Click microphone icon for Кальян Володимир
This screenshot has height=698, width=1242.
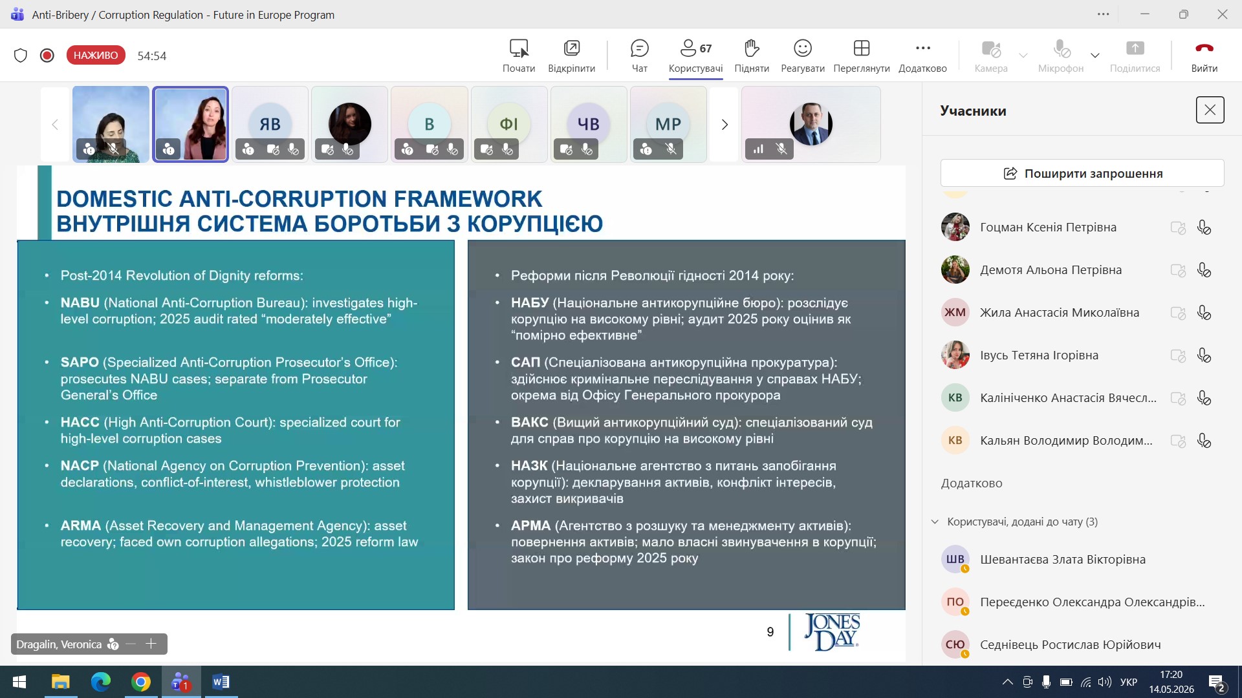point(1204,441)
